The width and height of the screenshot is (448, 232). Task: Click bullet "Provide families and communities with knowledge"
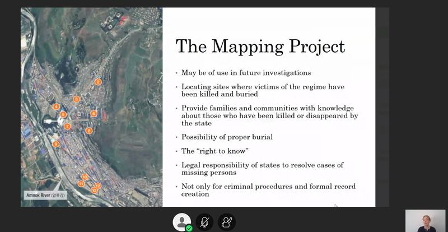click(269, 115)
